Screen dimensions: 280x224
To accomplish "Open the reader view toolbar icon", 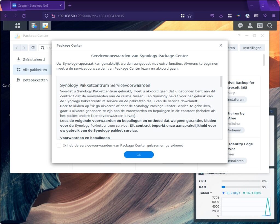I will pos(256,16).
